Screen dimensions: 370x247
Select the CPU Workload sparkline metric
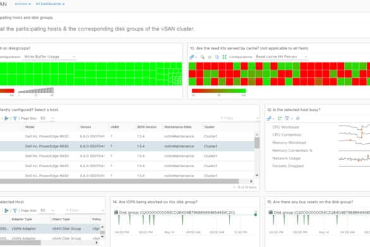pos(285,127)
